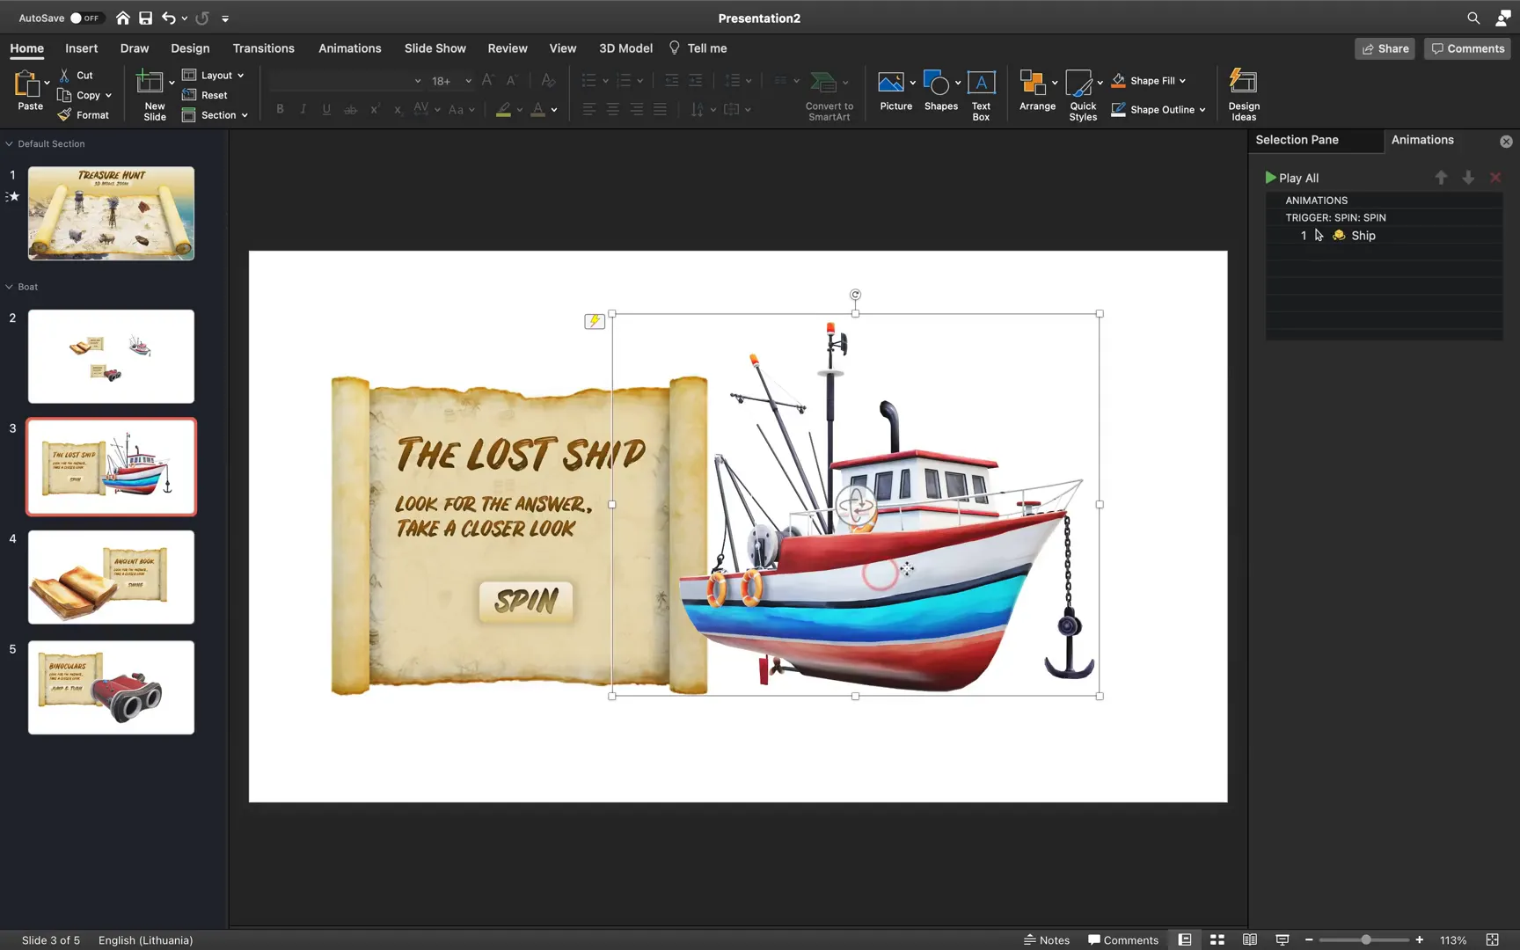
Task: Click Play All animations
Action: click(1292, 178)
